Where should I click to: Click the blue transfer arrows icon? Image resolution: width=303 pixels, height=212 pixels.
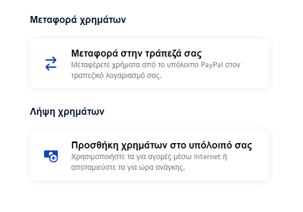[51, 64]
